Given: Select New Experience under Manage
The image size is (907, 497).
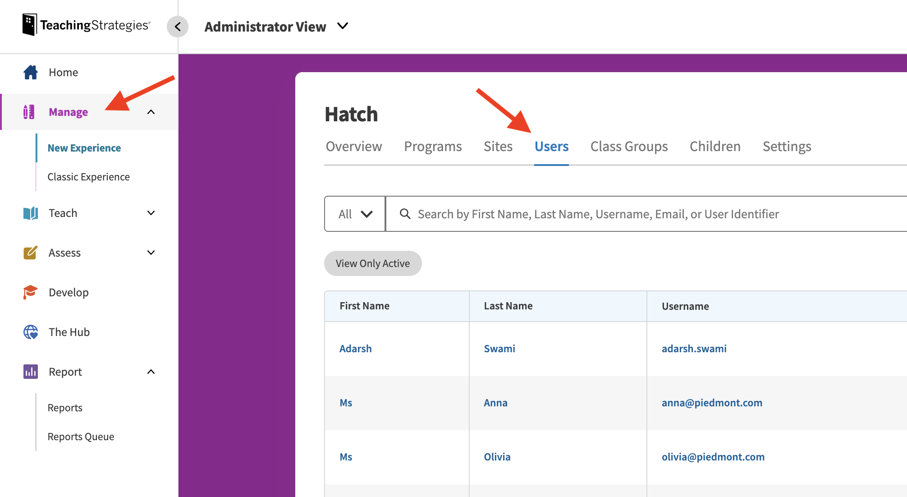Looking at the screenshot, I should 84,148.
